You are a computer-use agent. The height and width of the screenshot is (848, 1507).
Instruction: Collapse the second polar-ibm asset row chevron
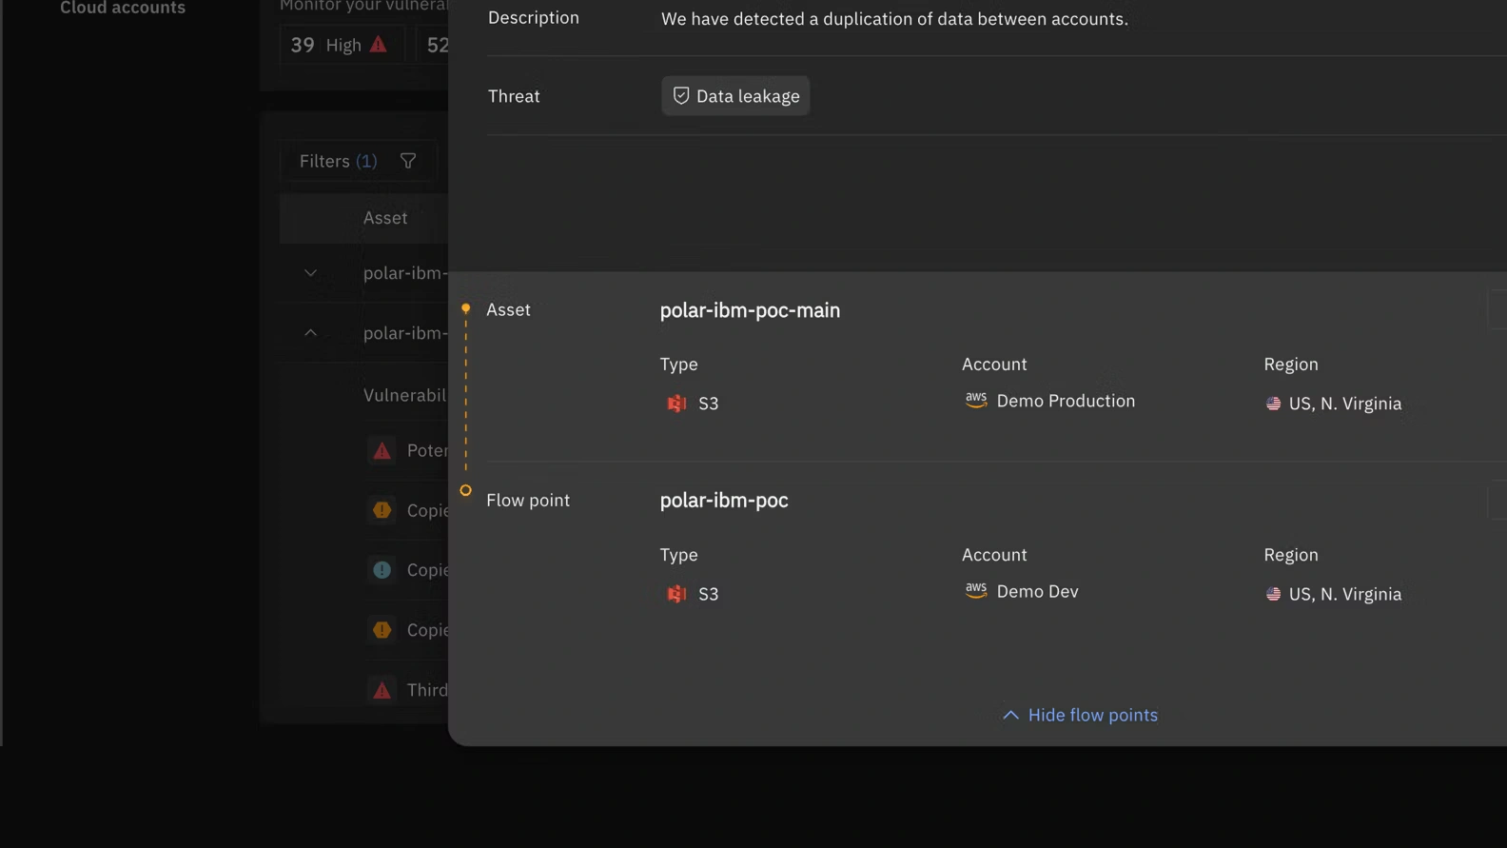tap(310, 333)
